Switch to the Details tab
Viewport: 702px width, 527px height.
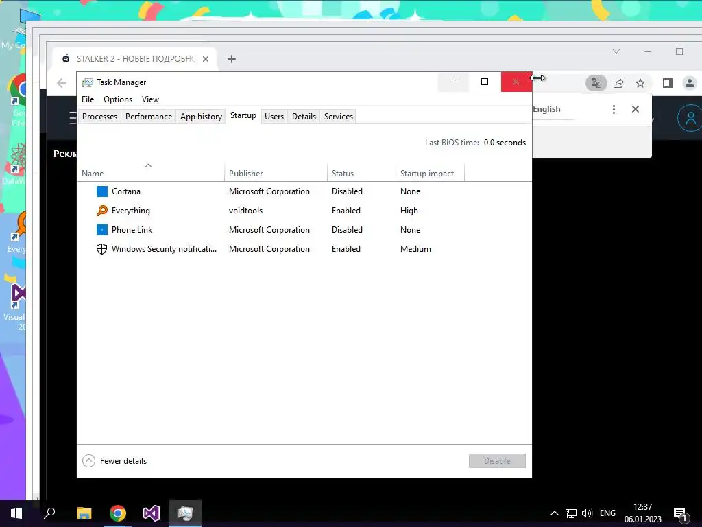(304, 117)
